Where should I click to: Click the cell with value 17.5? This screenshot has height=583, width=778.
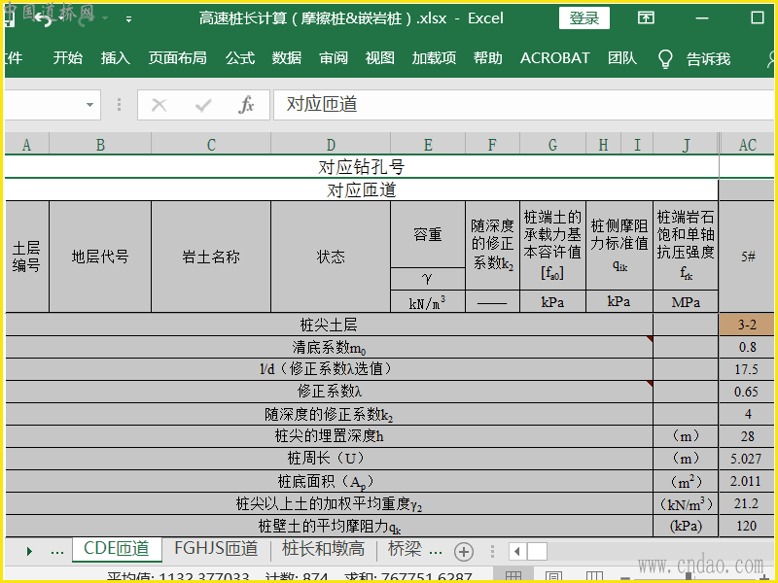(x=747, y=369)
